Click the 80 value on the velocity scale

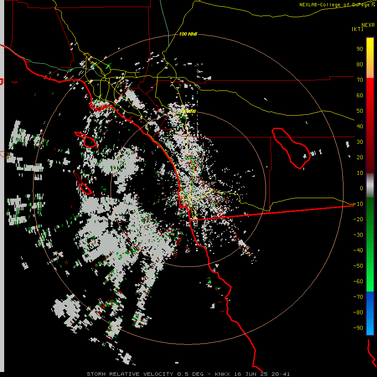(x=360, y=64)
